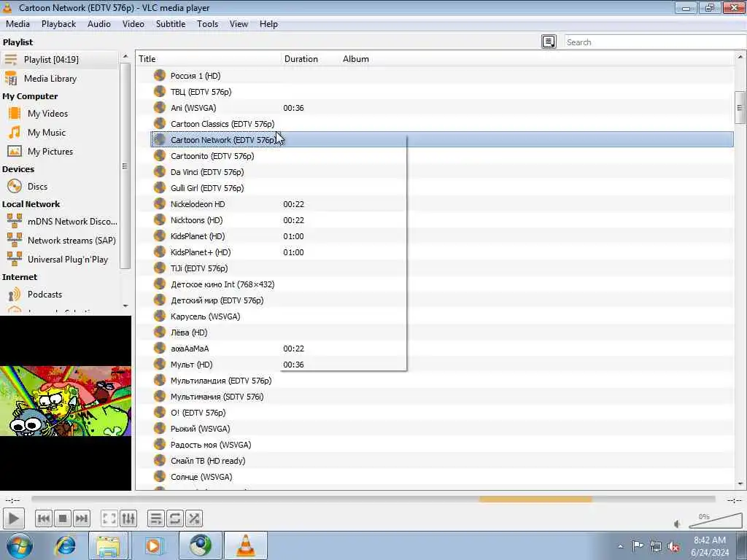The height and width of the screenshot is (560, 747).
Task: Skip to next media track
Action: tap(82, 518)
